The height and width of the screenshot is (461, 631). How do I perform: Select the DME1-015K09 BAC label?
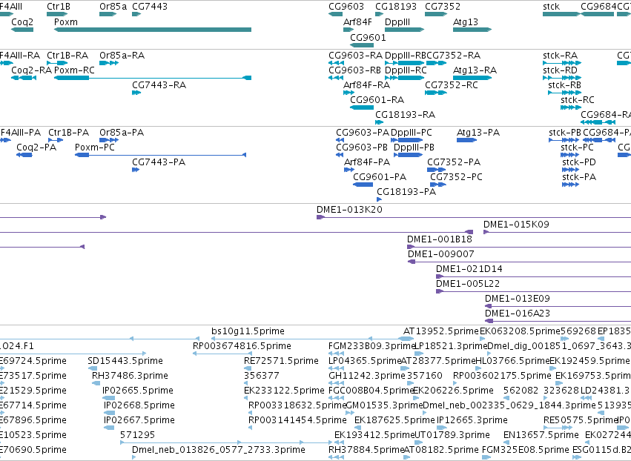tap(516, 225)
